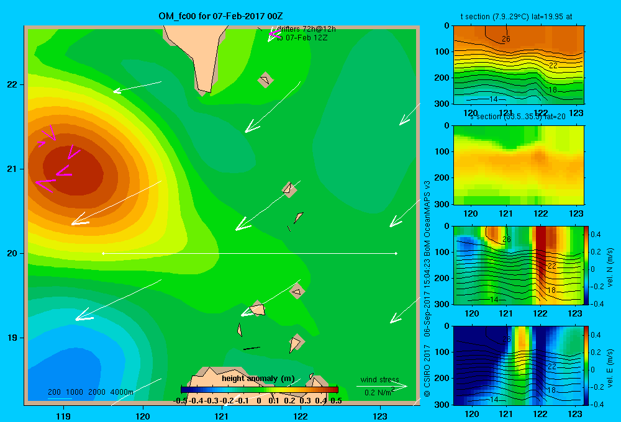Open the northward velocity section panel

coord(519,265)
